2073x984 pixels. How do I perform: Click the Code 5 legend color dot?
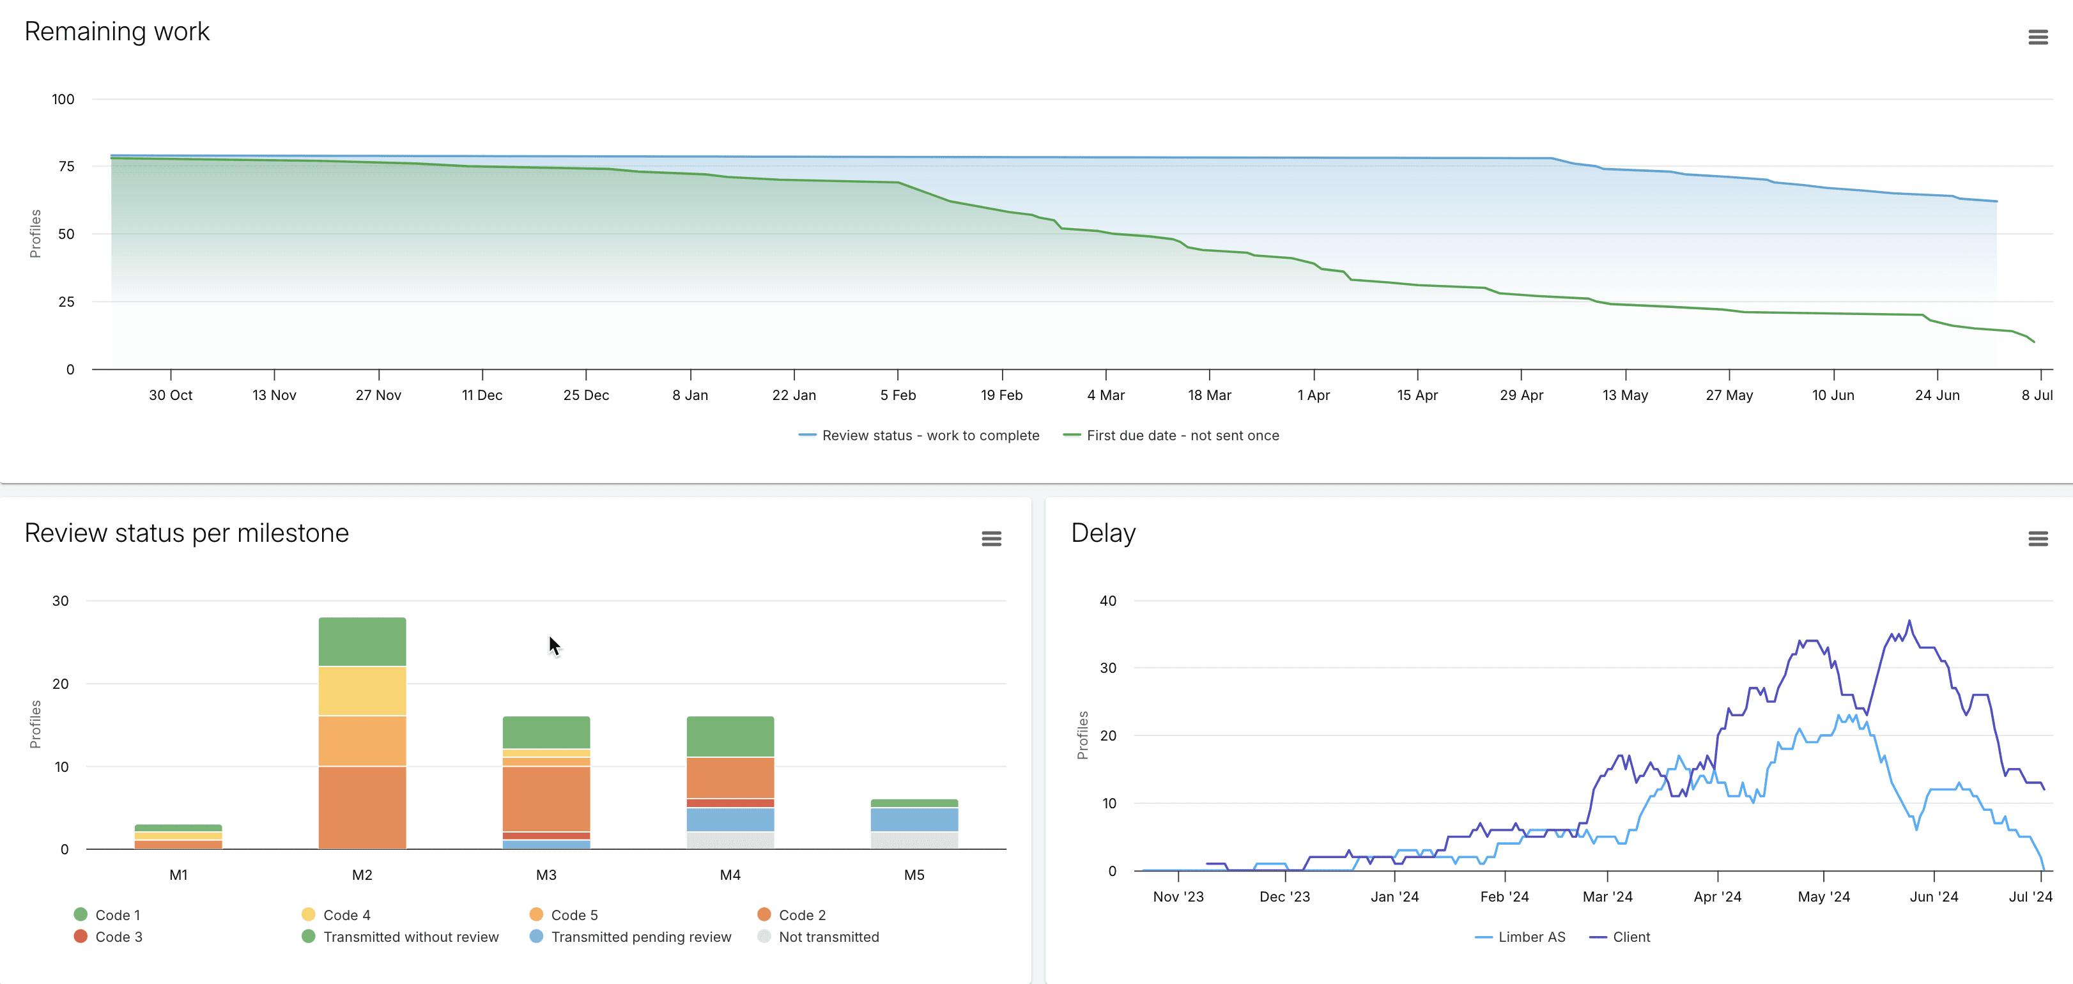click(x=536, y=914)
